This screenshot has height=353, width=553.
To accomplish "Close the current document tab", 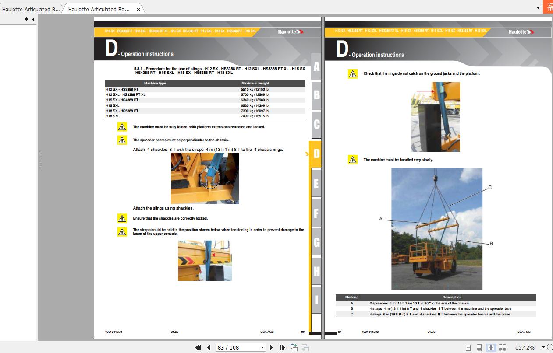I will tap(138, 9).
